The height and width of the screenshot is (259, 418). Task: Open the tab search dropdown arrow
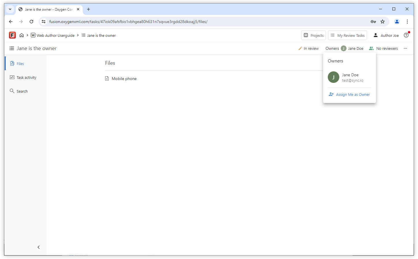[x=10, y=9]
